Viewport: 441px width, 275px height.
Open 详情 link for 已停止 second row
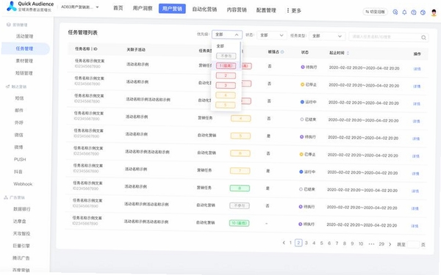pyautogui.click(x=417, y=87)
